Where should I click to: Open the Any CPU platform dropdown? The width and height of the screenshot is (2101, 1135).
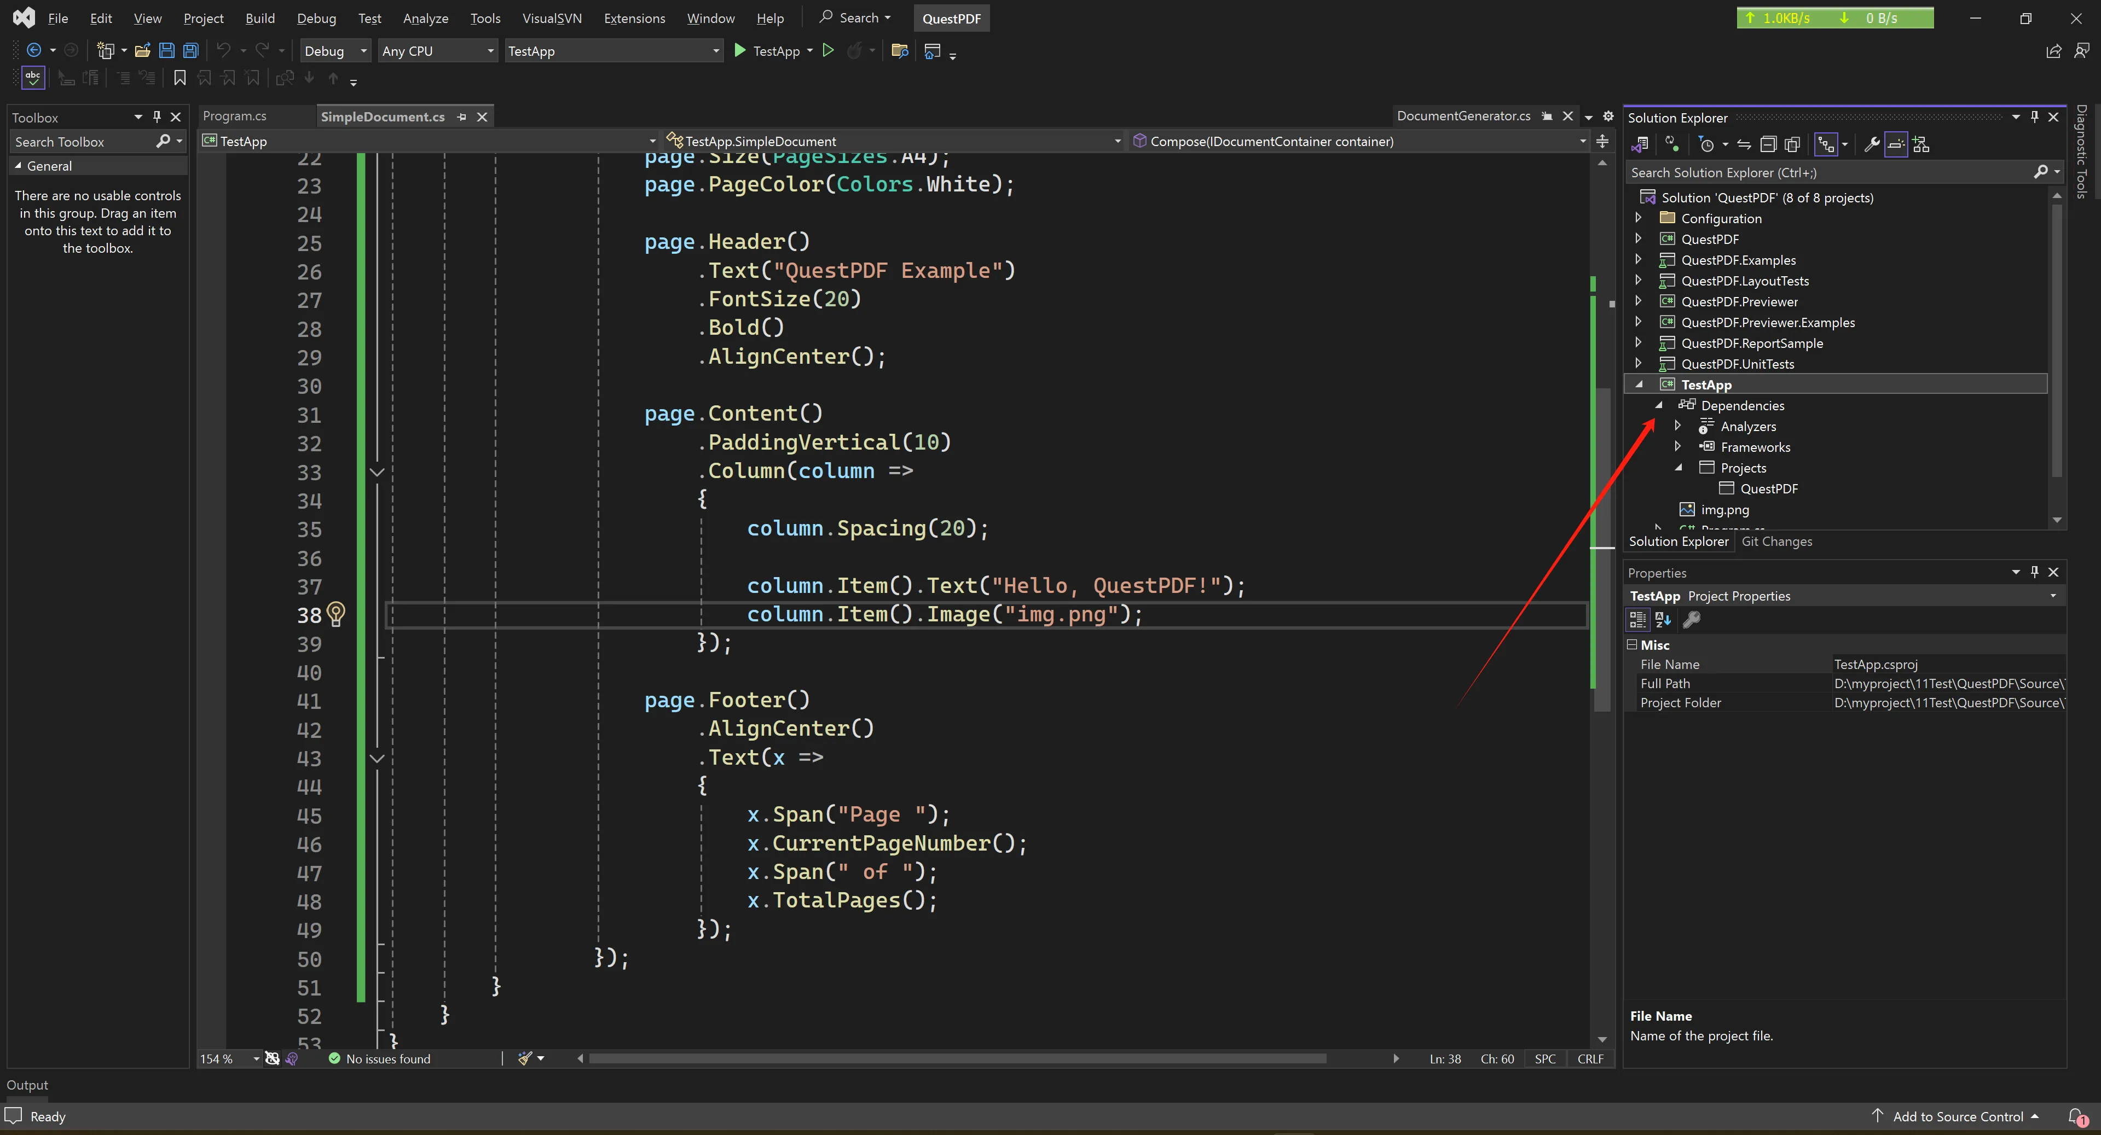tap(438, 50)
